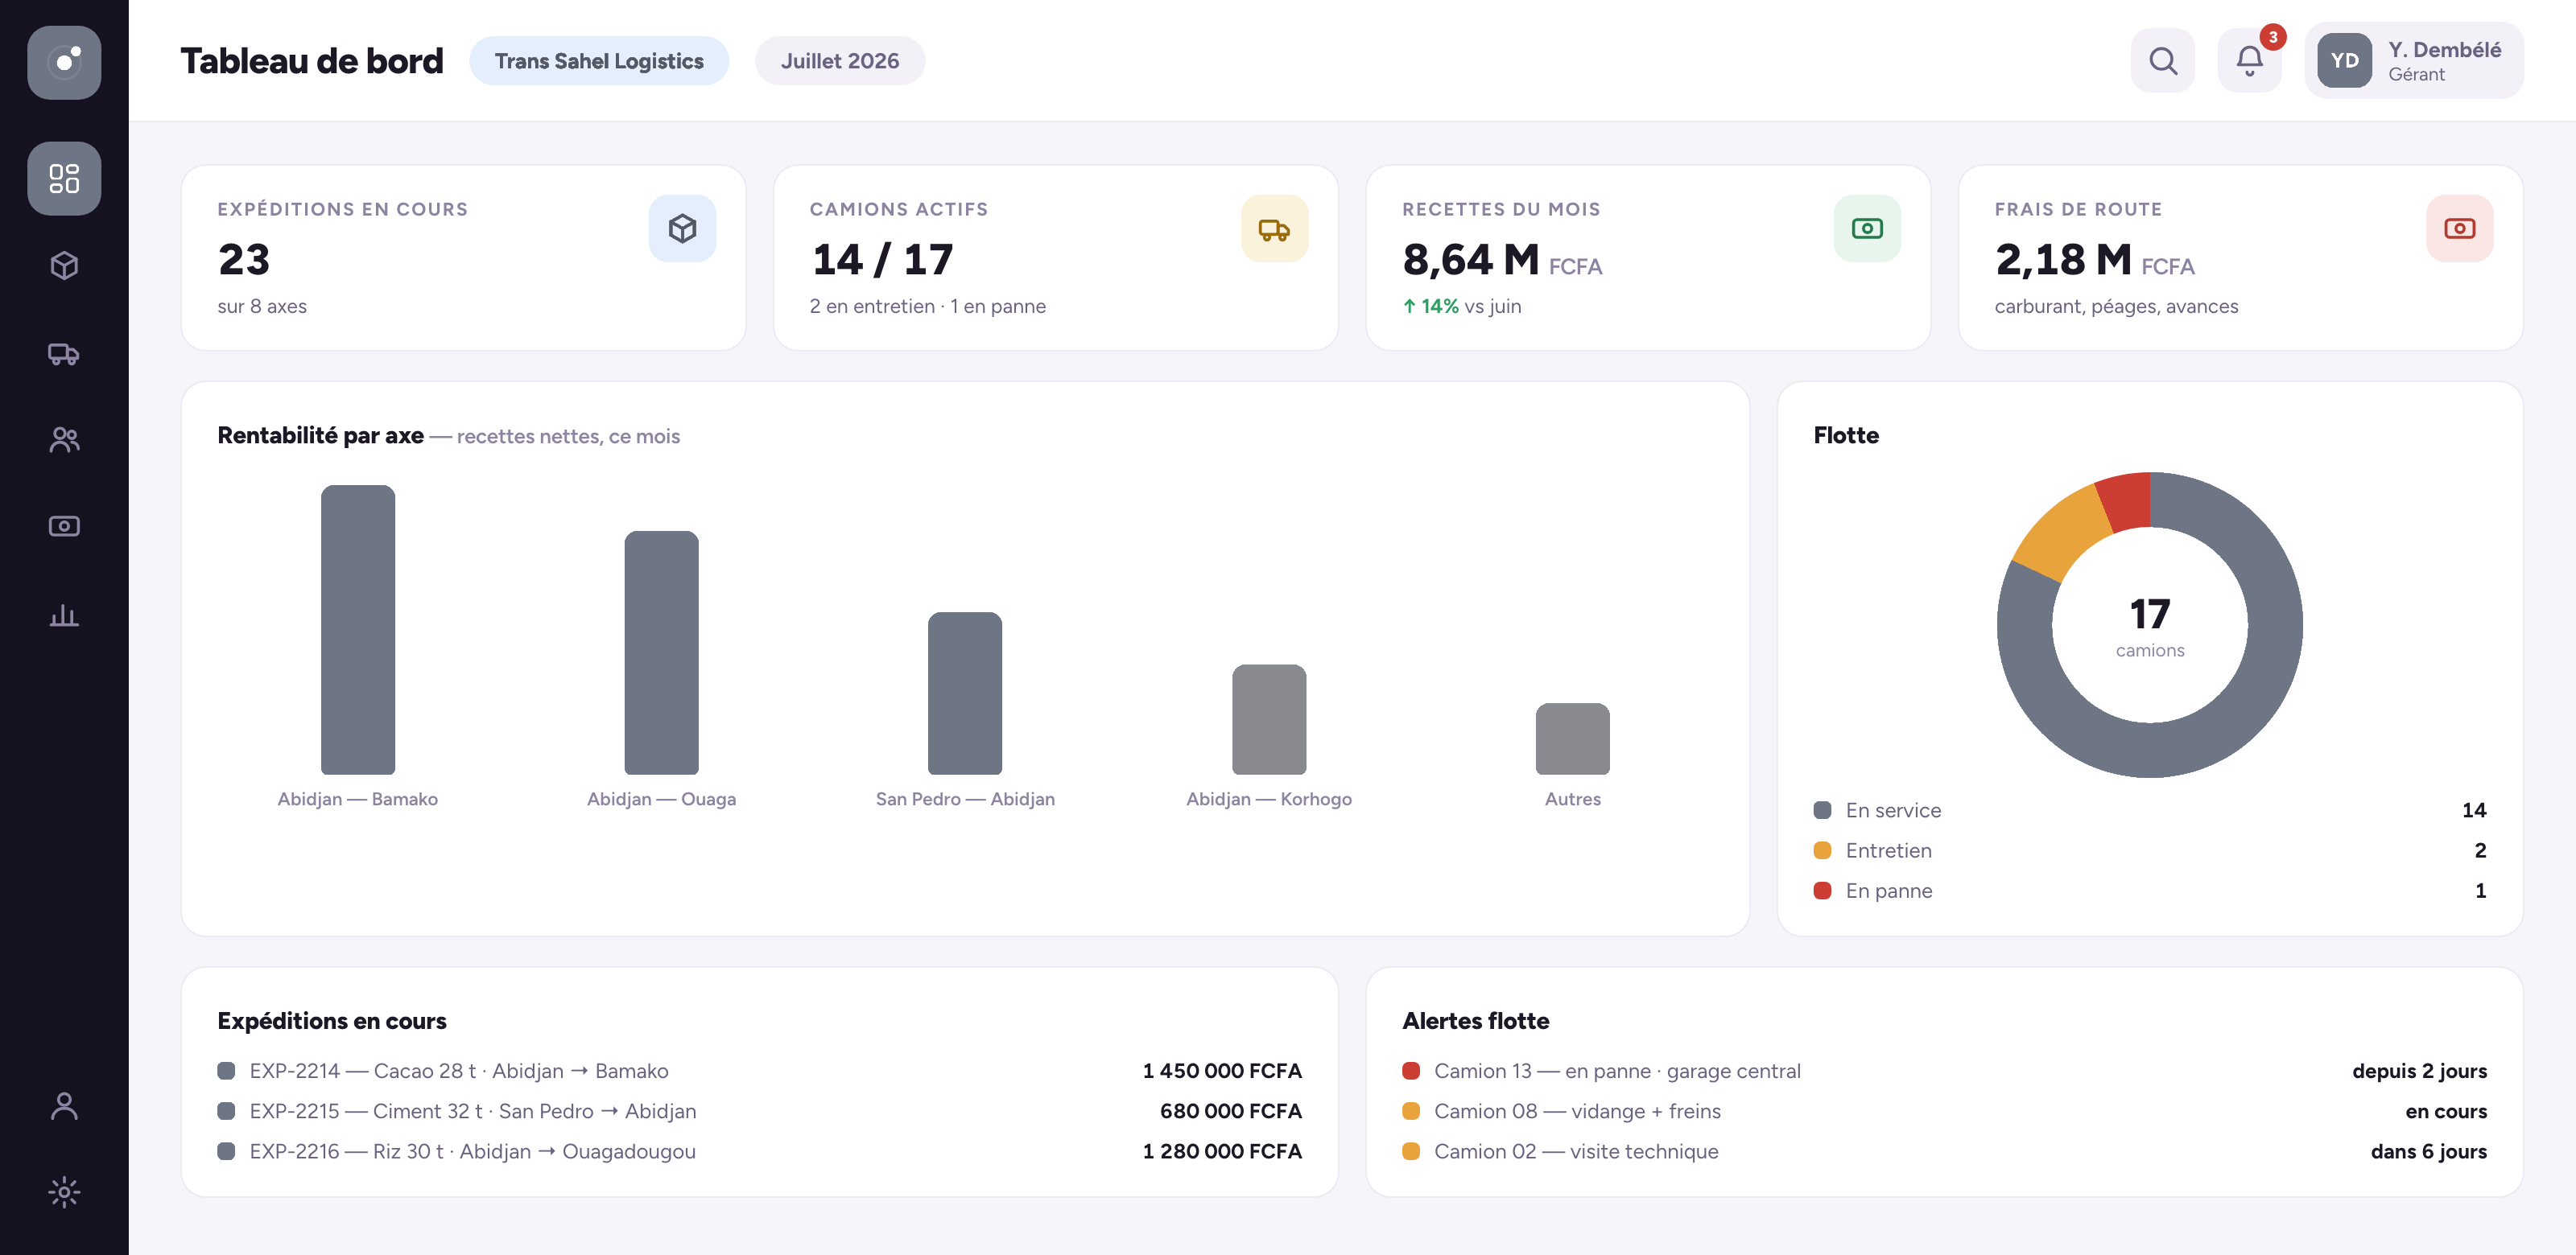Select the Juillet 2026 period chip
This screenshot has height=1255, width=2576.
[x=839, y=61]
